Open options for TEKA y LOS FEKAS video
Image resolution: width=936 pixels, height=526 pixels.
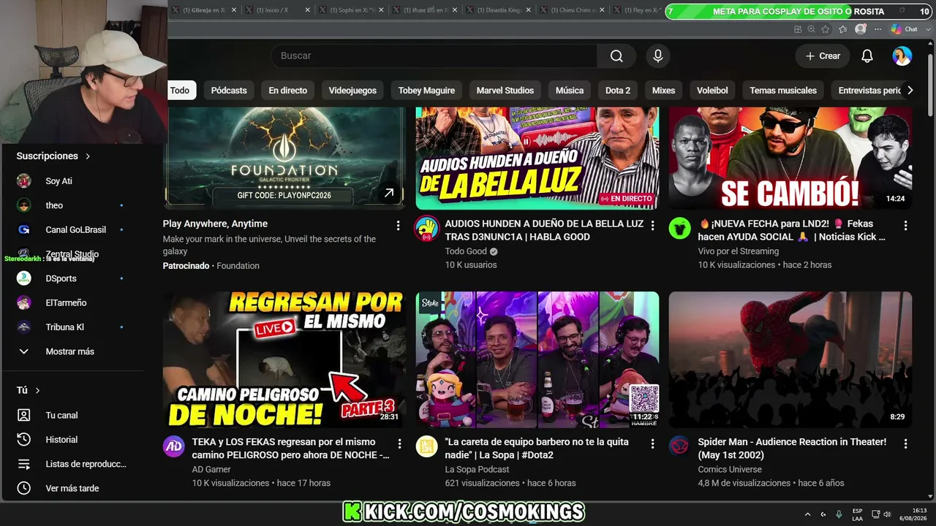coord(399,443)
